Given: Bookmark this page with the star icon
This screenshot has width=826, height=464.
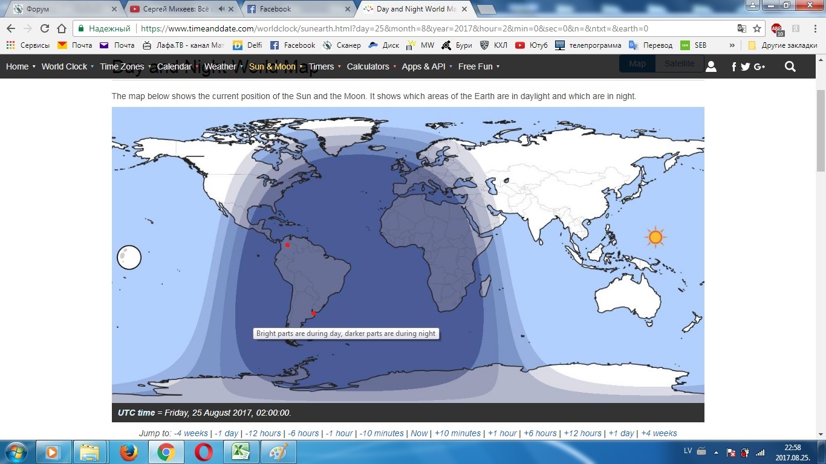Looking at the screenshot, I should pos(757,28).
